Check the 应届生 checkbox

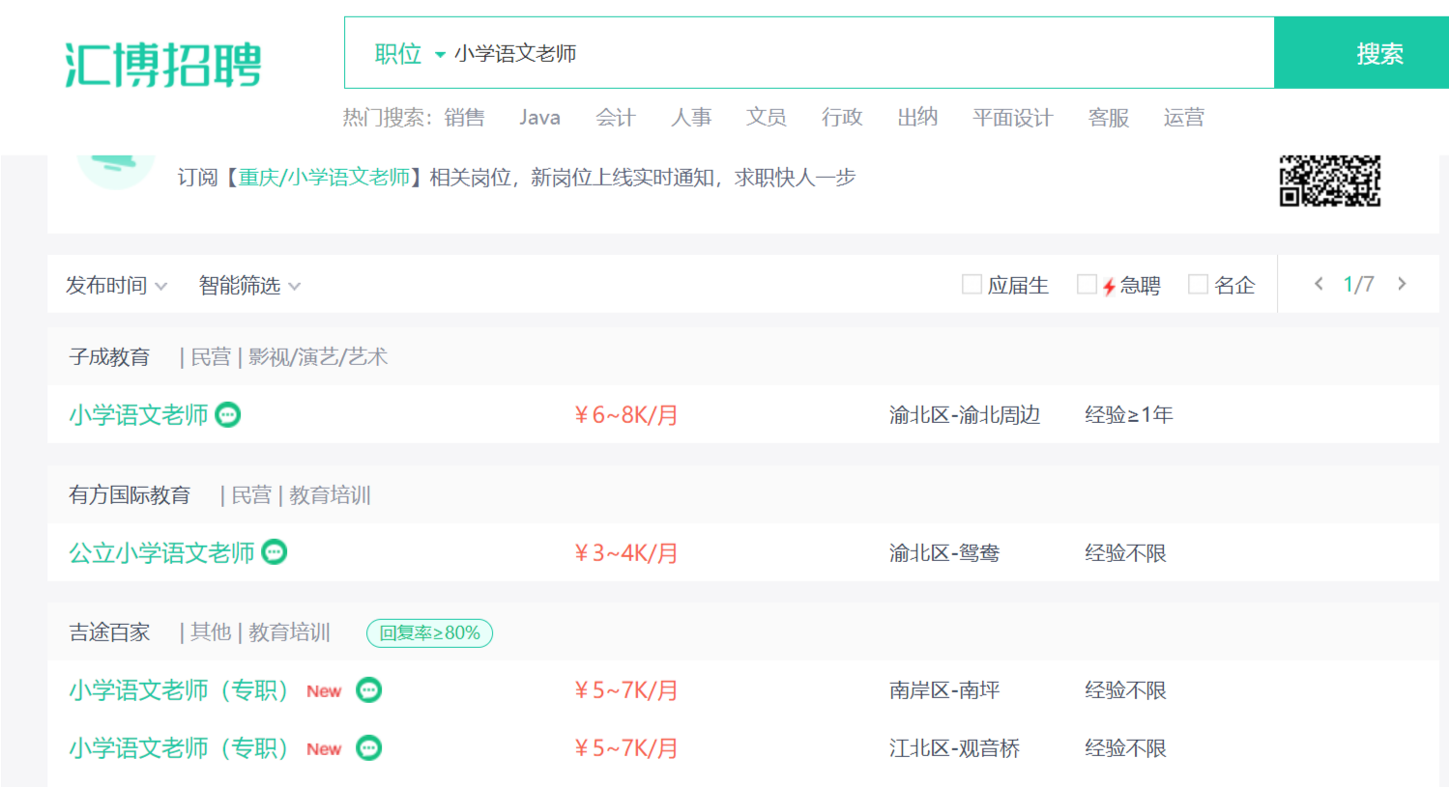[971, 284]
